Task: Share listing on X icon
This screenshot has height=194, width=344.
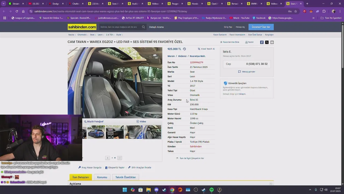Action: 267,42
